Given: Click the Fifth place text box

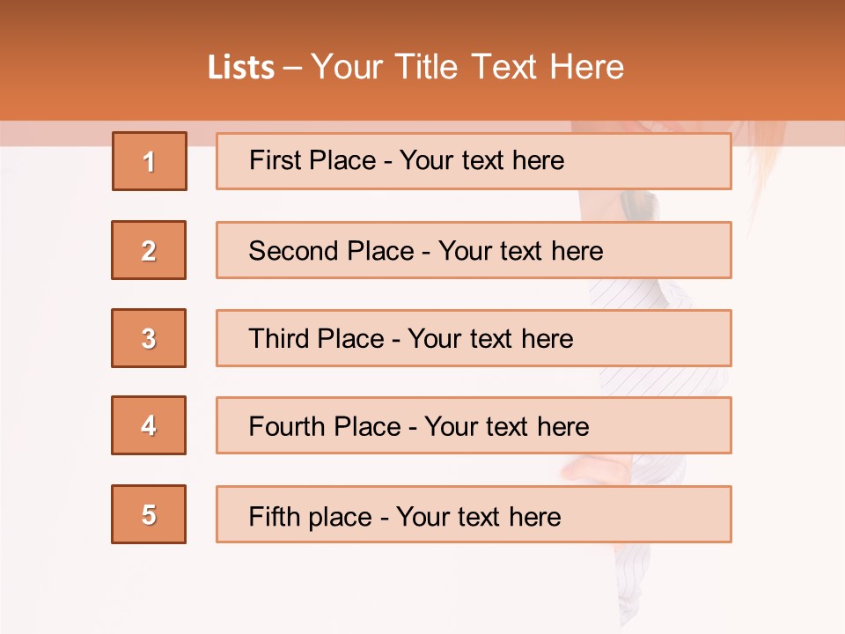Looking at the screenshot, I should (x=474, y=514).
